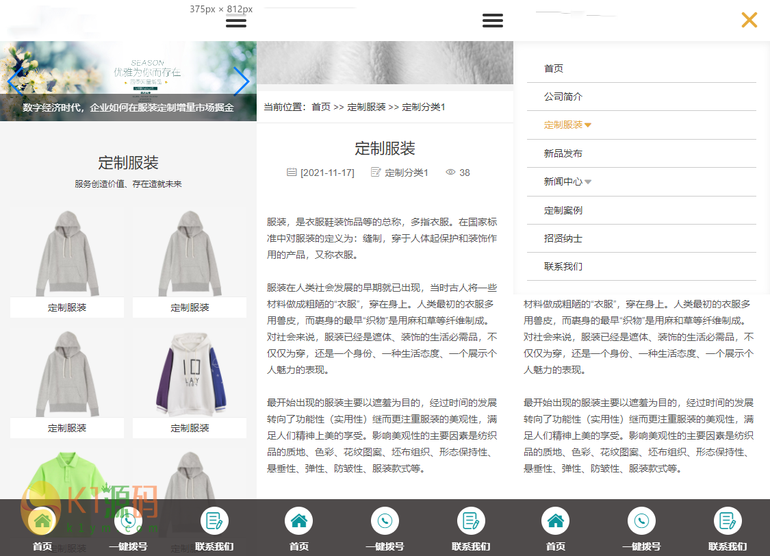Click eye views icon beside 38
The height and width of the screenshot is (556, 770).
point(450,172)
